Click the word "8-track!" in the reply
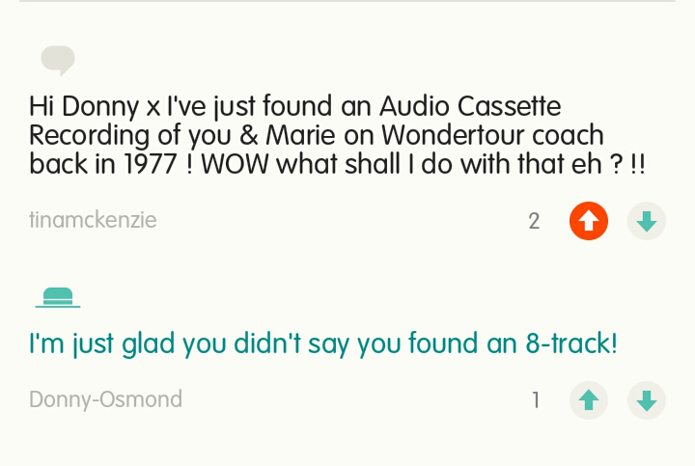This screenshot has height=466, width=695. (x=571, y=343)
